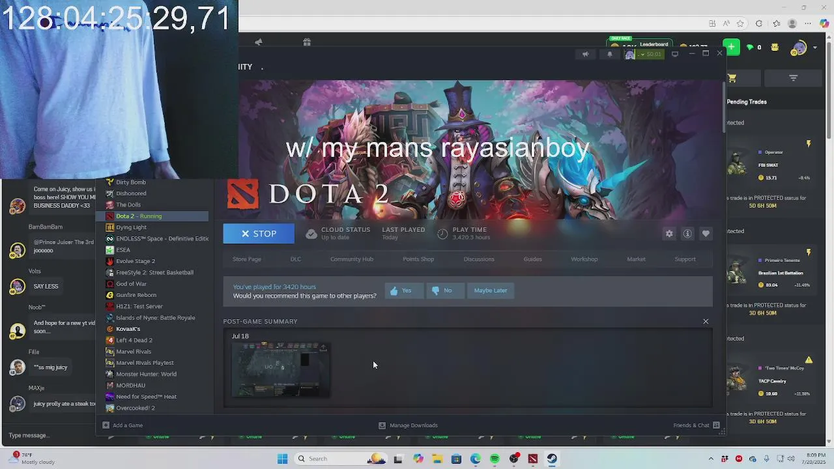The height and width of the screenshot is (469, 834).
Task: Switch Steam to Big Picture mode icon
Action: coord(675,54)
